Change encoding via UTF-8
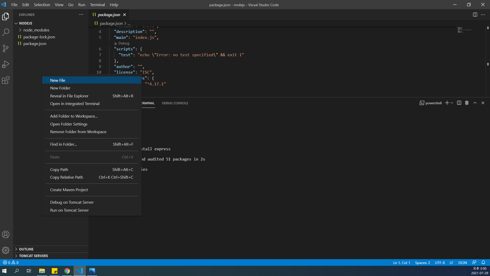Screen dimensions: 490x276 point(440,262)
